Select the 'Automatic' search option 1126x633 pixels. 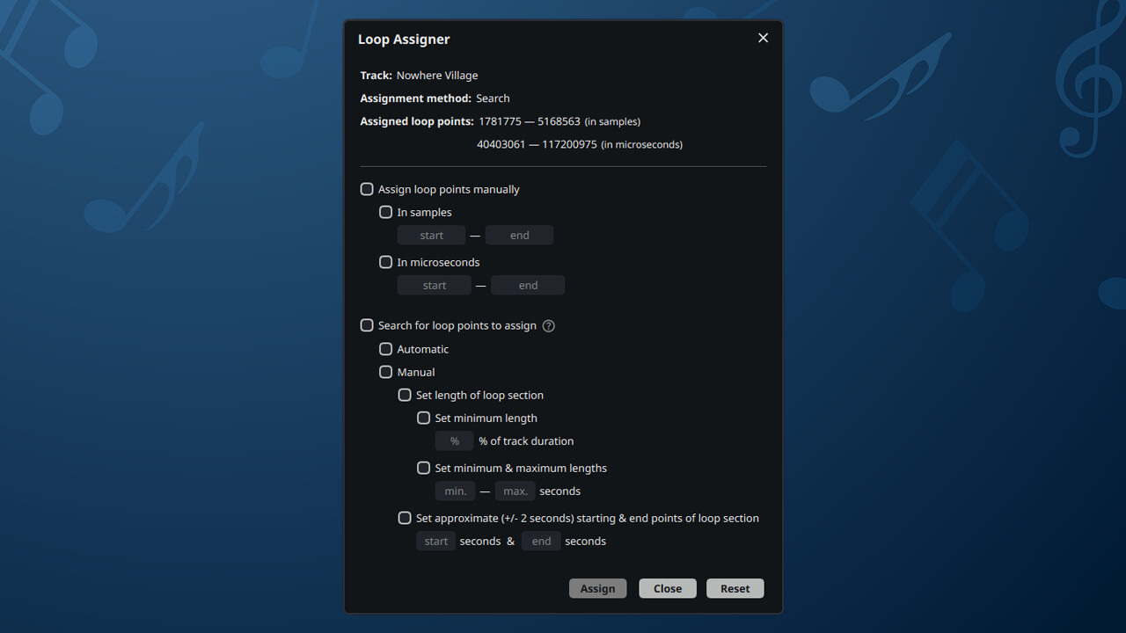385,348
